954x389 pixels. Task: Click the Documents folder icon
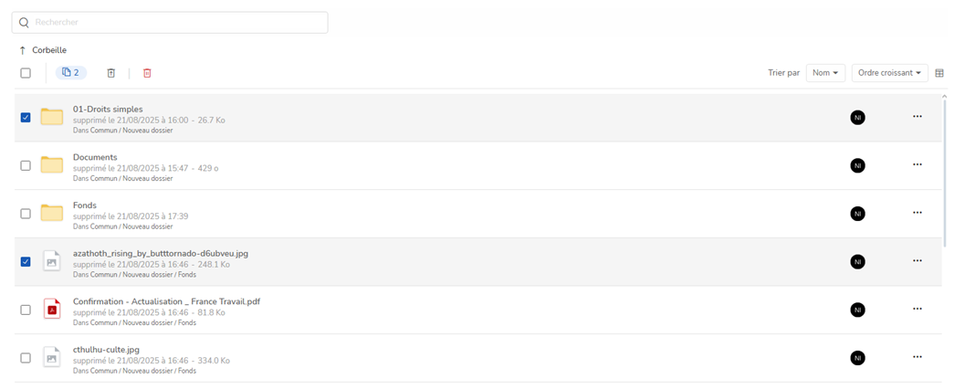click(52, 165)
